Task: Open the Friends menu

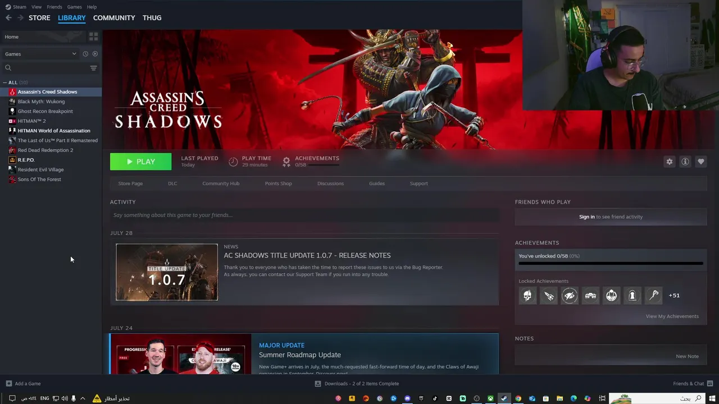Action: [54, 7]
